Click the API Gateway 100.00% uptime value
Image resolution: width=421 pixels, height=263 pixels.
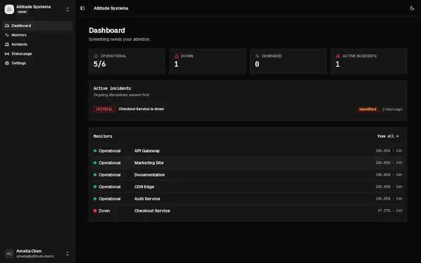click(x=383, y=151)
